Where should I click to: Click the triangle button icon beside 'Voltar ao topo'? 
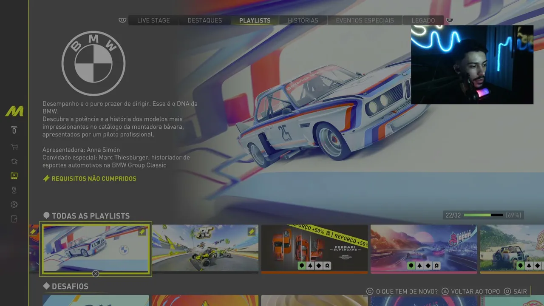(445, 292)
